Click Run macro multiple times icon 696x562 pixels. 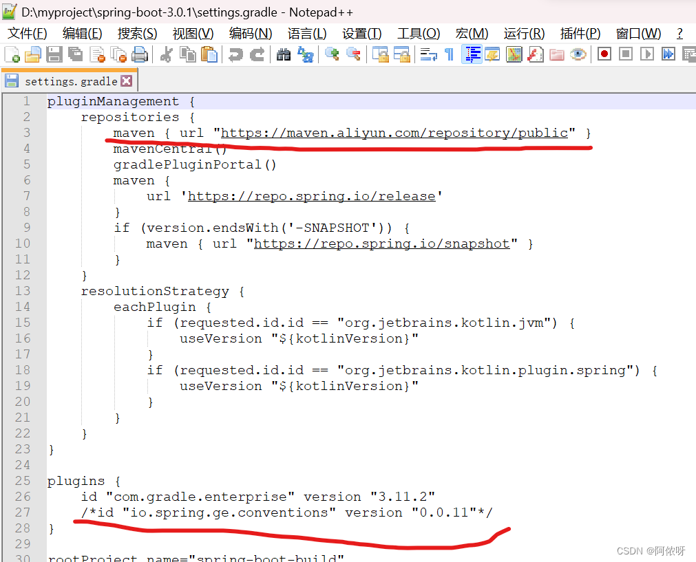(668, 54)
